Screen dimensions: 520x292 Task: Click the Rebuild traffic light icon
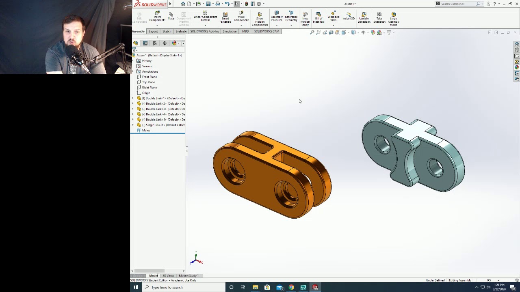[x=246, y=4]
